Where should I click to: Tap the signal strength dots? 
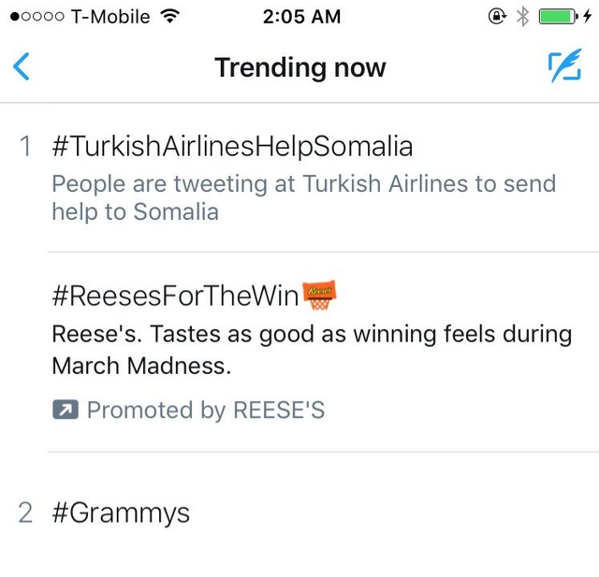37,17
